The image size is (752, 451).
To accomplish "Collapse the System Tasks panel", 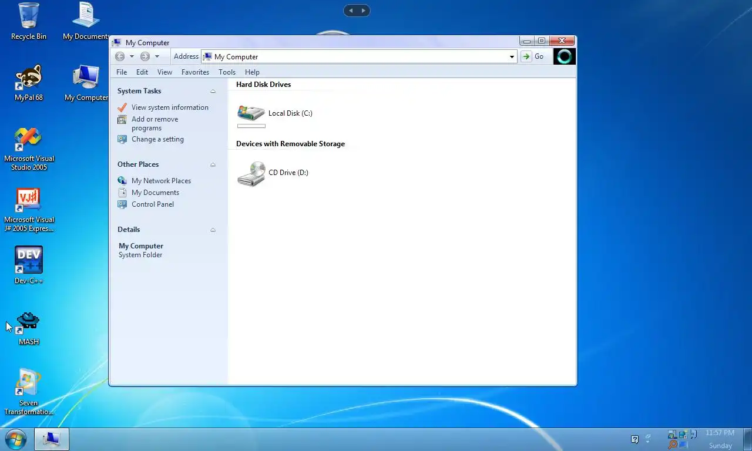I will tap(213, 91).
